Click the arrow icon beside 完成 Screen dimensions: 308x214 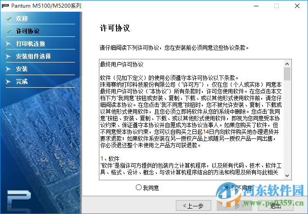pos(8,81)
